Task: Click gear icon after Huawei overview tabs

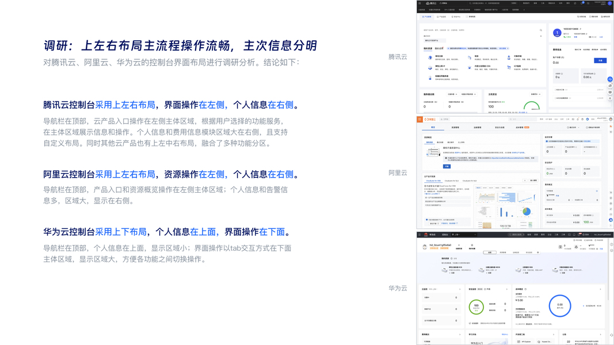Action: [x=538, y=252]
